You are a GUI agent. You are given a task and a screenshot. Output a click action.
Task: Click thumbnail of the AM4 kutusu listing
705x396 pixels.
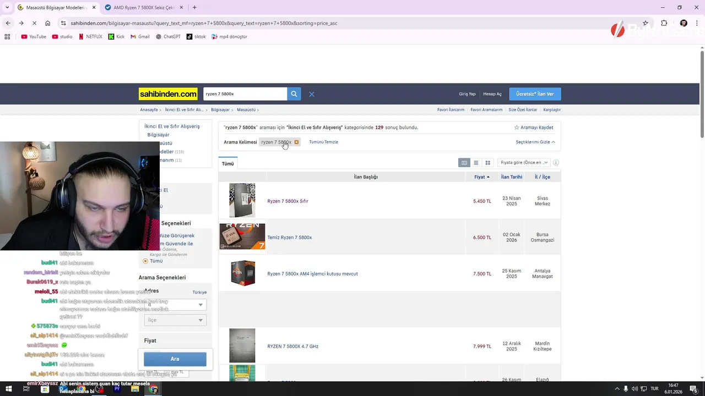tap(242, 273)
